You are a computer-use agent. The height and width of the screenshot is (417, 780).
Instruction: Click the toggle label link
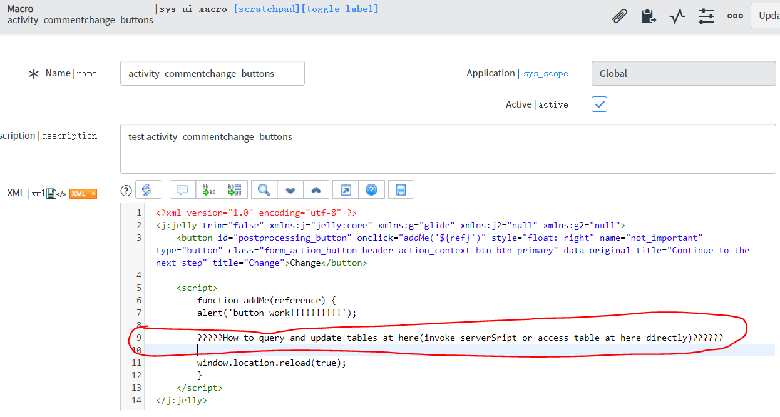point(340,9)
